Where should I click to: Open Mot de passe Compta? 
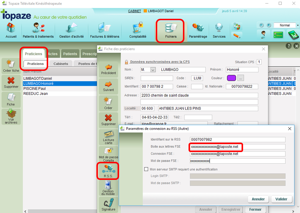click(x=108, y=154)
